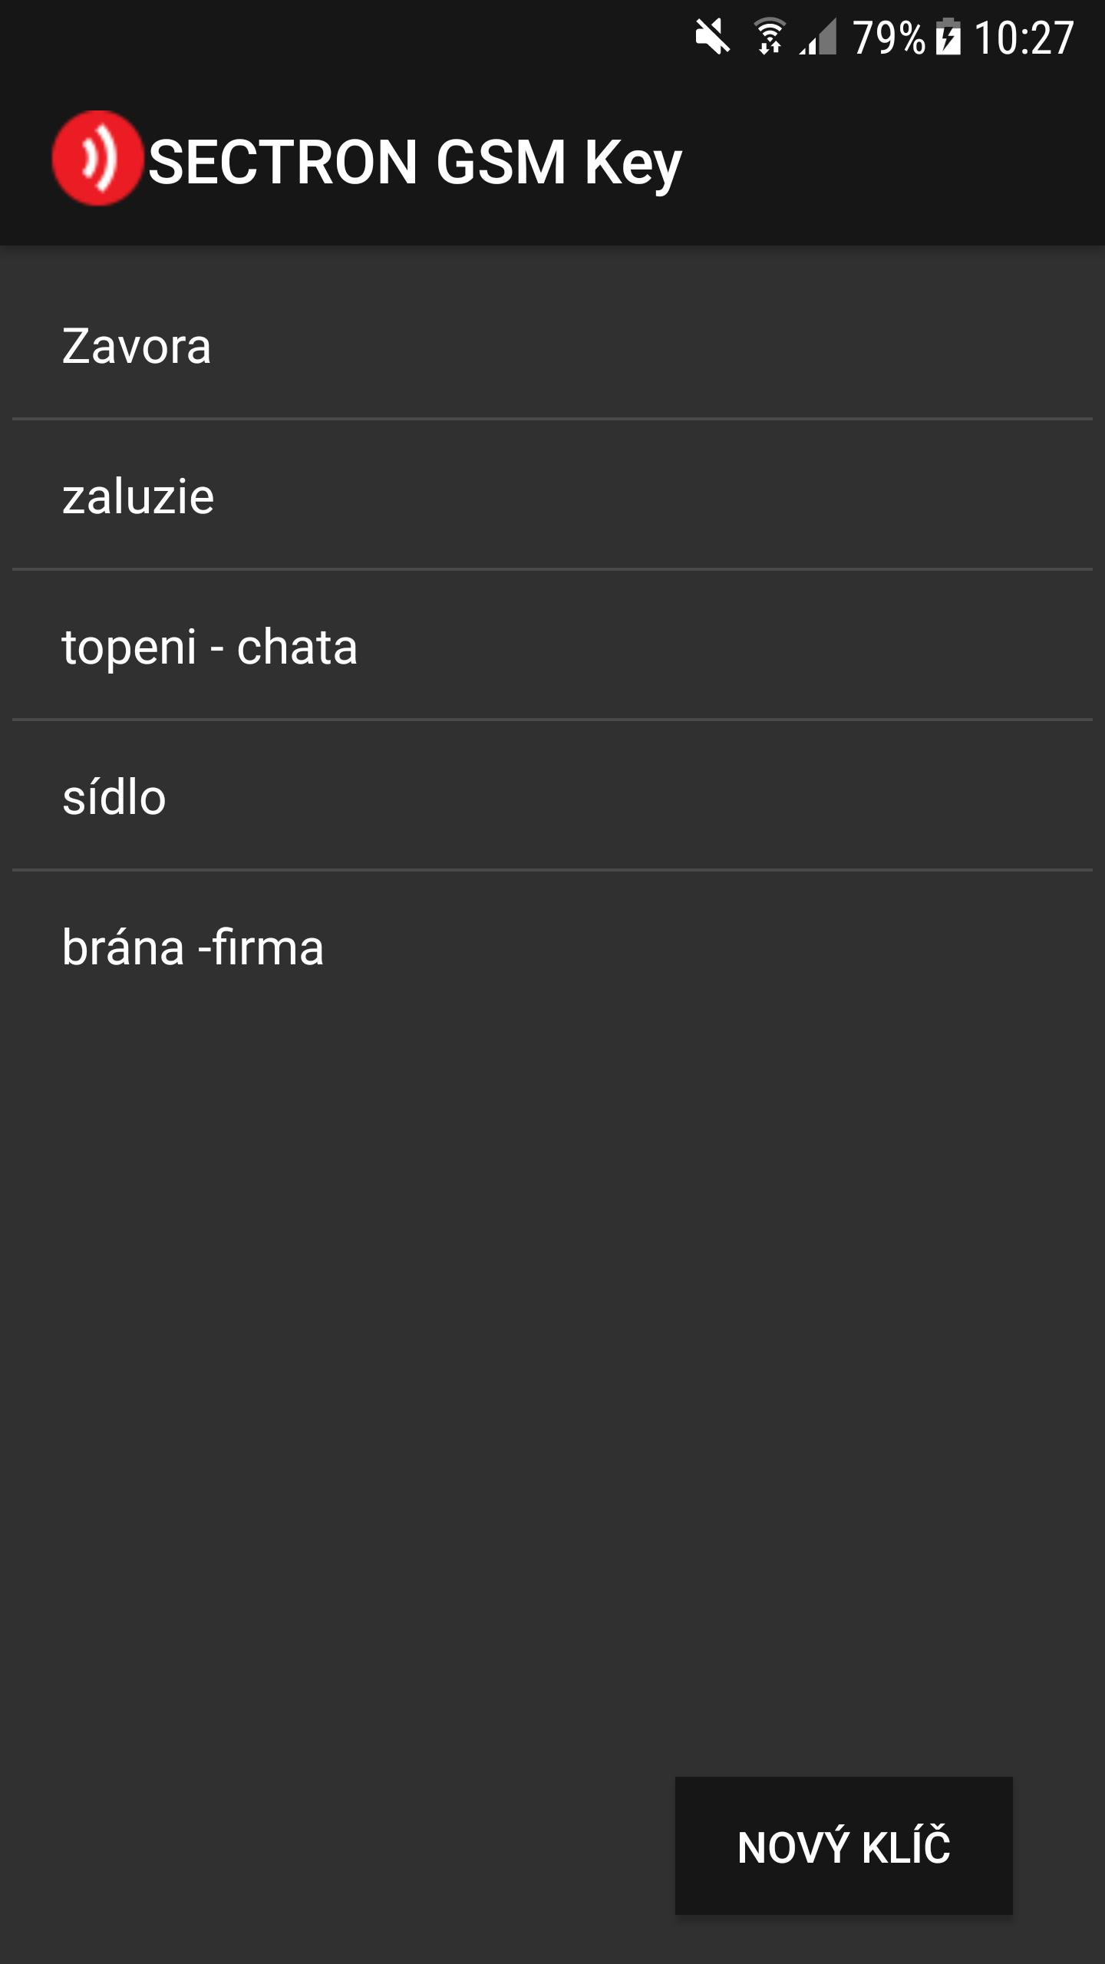The width and height of the screenshot is (1105, 1964).
Task: Tap the divider under topeni - chata
Action: pyautogui.click(x=552, y=720)
